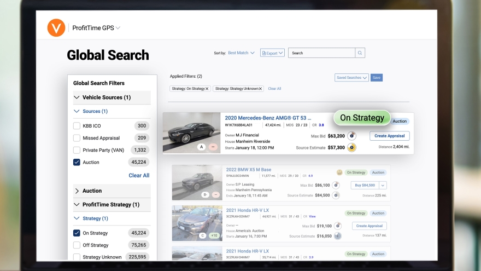This screenshot has height=271, width=481.
Task: Remove the Strategy: On Strategy filter chip
Action: pos(207,89)
